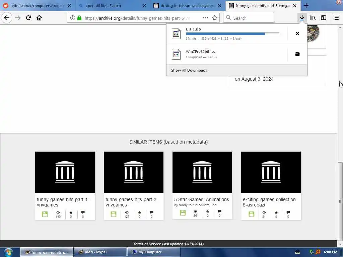Close the open dll file Search tab

coord(144,6)
